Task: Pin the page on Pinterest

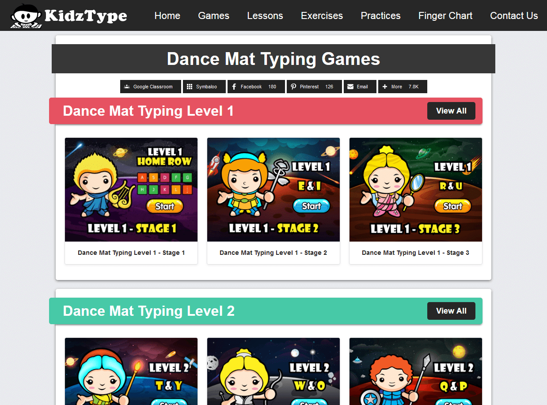Action: (314, 87)
